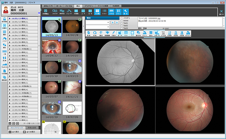The width and height of the screenshot is (226, 139).
Task: Click the 重ね合せ overlay icon
Action: pyautogui.click(x=138, y=33)
